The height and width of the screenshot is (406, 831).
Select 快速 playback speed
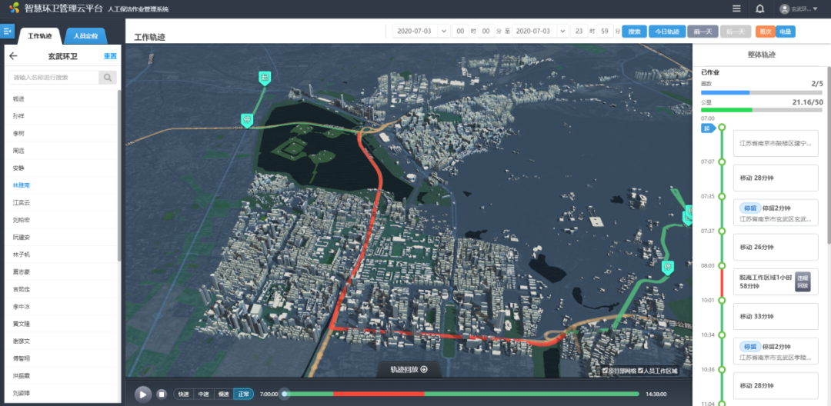click(183, 394)
